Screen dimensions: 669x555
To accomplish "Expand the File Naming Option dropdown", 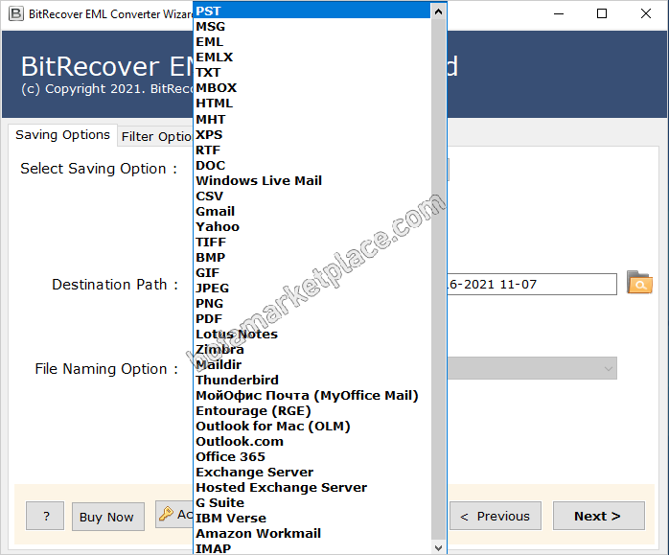I will click(608, 368).
